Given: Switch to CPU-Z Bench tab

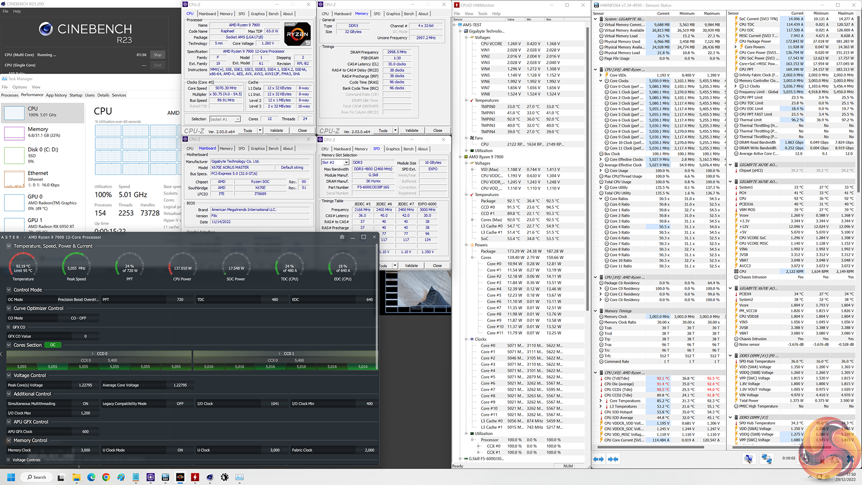Looking at the screenshot, I should (273, 14).
